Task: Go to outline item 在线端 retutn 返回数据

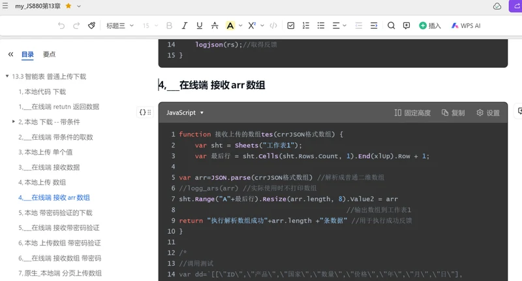Action: pyautogui.click(x=59, y=107)
